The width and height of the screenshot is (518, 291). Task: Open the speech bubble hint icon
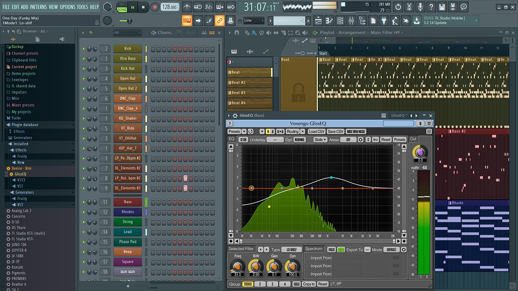click(464, 7)
